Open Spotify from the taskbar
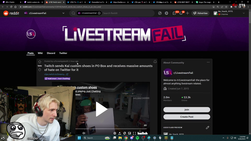 137,138
